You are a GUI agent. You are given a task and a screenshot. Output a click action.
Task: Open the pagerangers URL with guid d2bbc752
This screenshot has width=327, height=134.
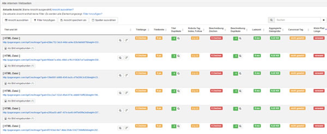click(x=51, y=43)
